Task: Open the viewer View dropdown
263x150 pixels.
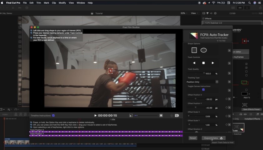Action: point(194,13)
